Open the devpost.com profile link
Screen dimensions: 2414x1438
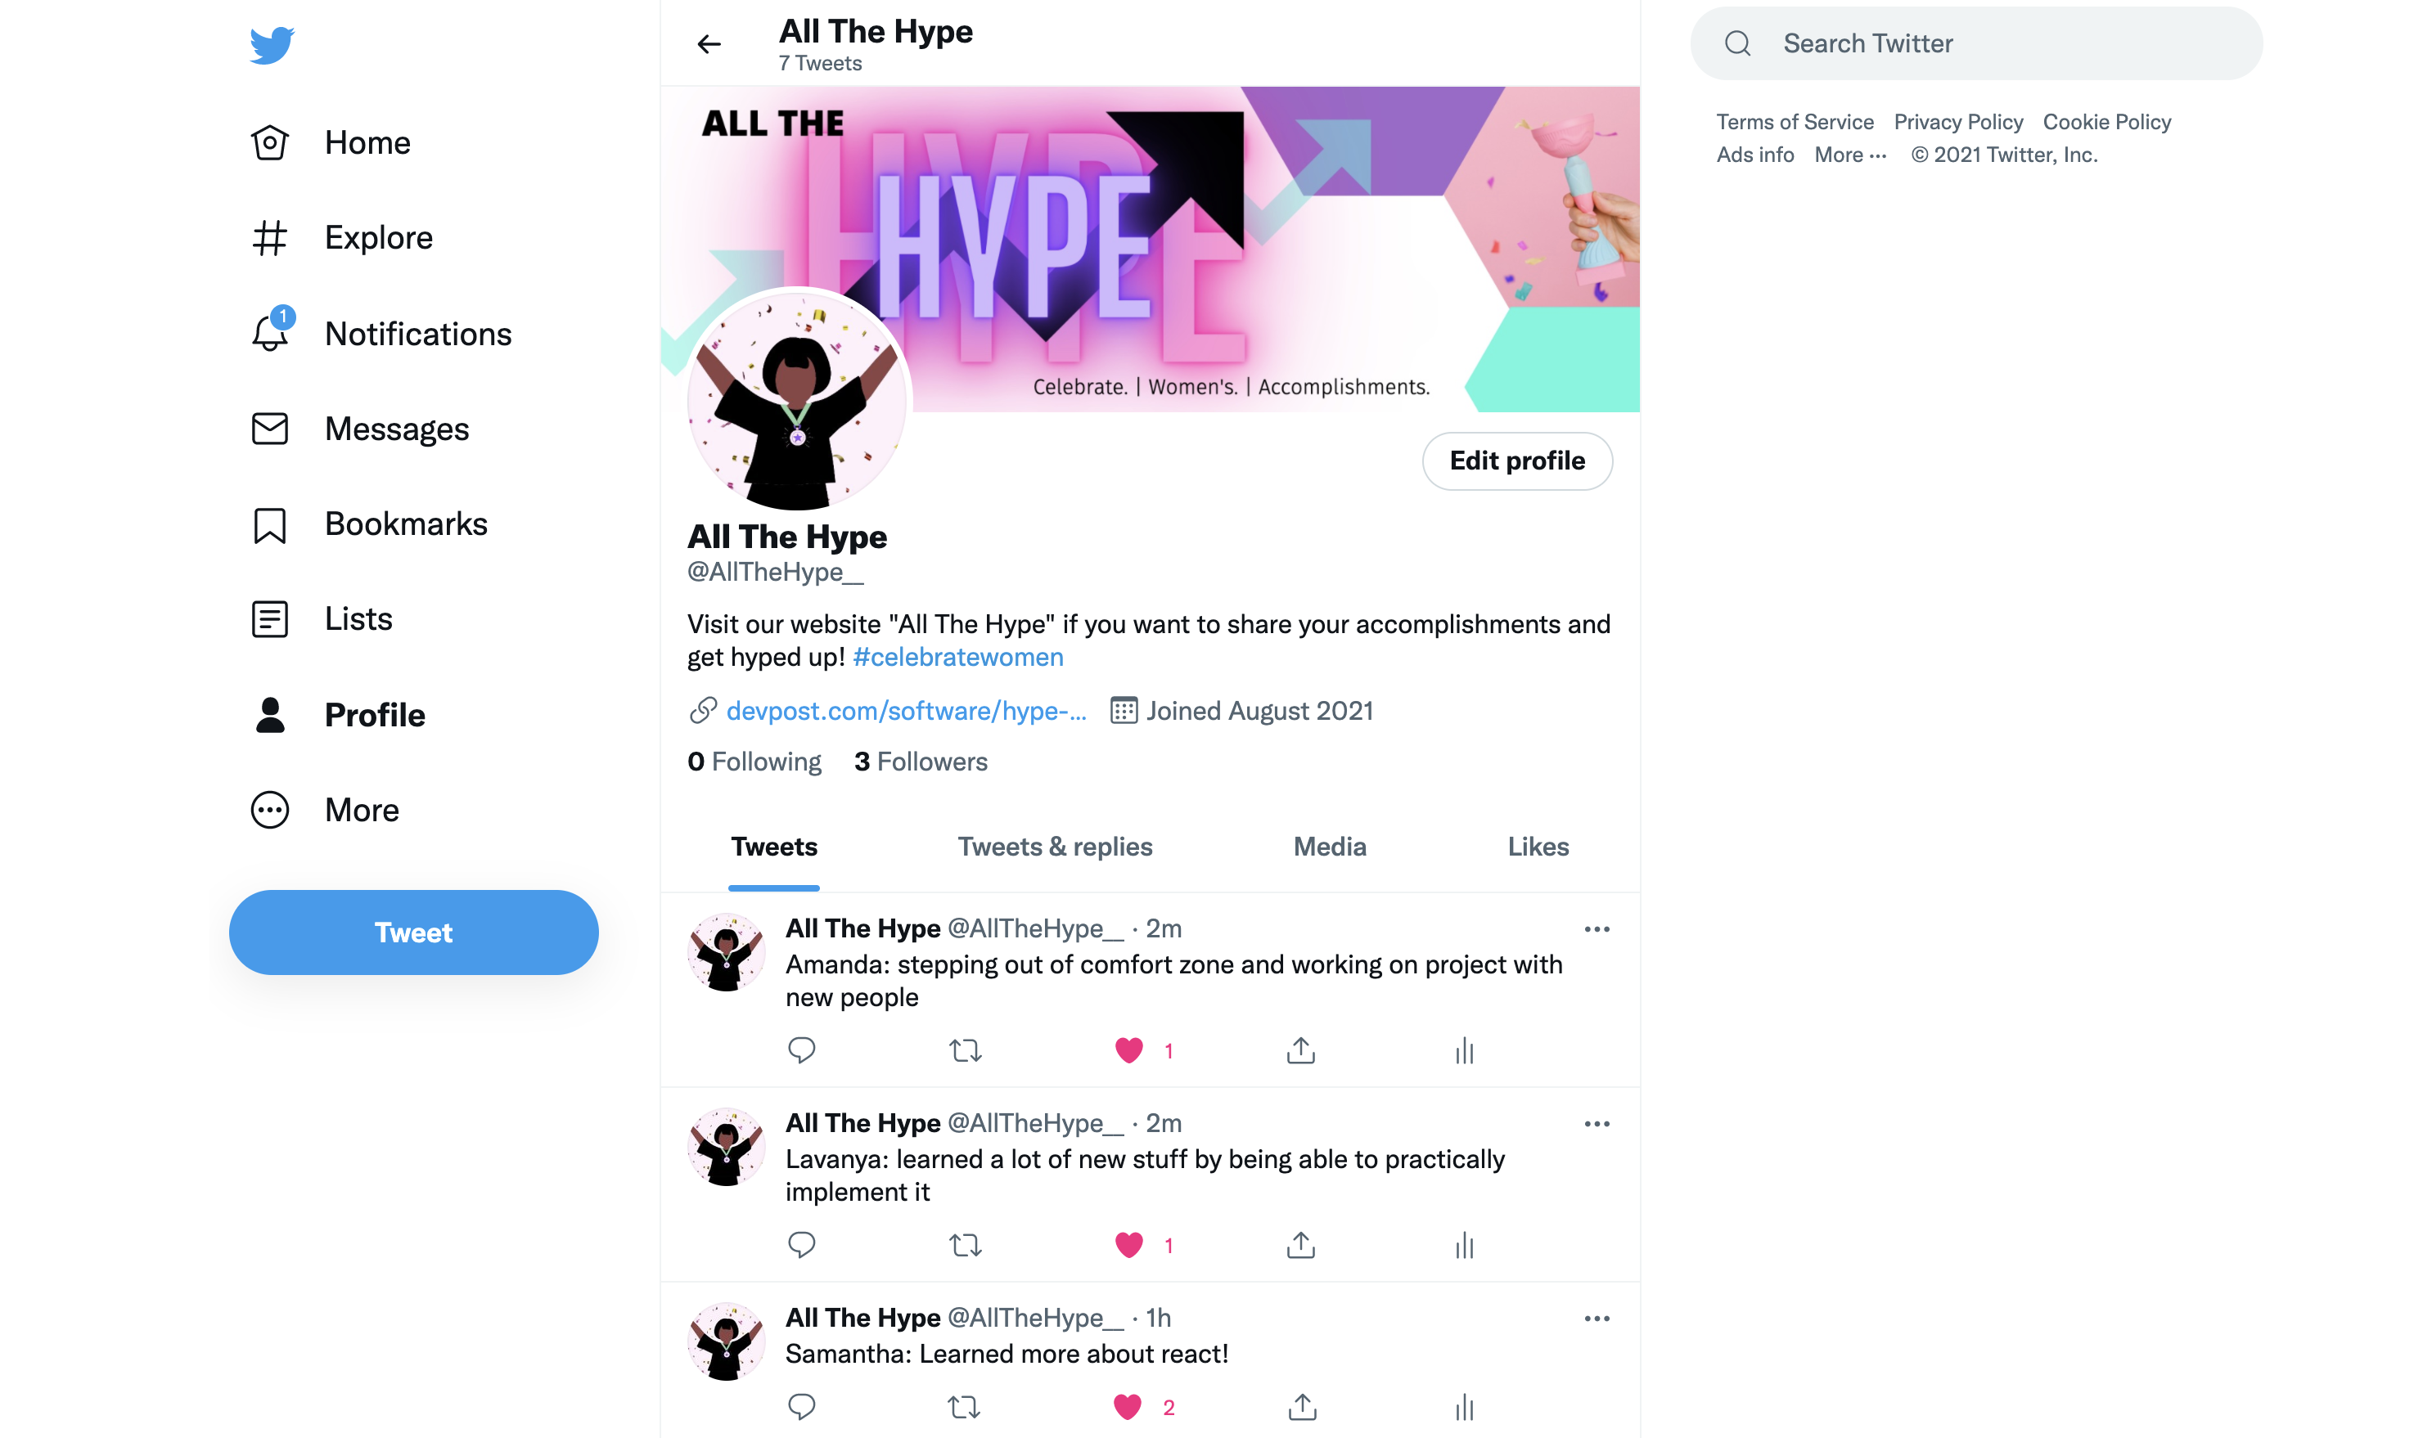[x=906, y=712]
